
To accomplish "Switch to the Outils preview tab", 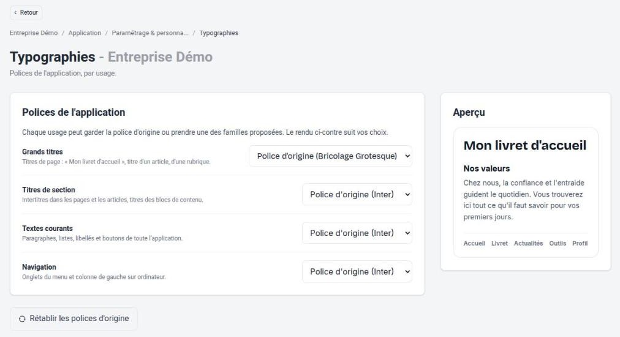I will pyautogui.click(x=558, y=243).
